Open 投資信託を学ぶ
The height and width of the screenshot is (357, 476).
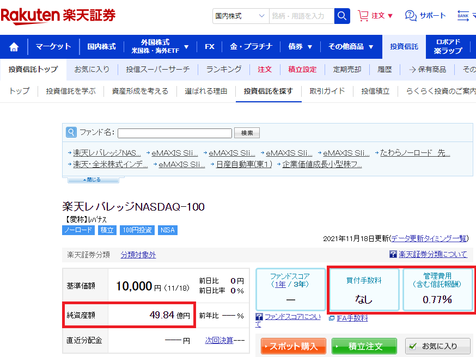point(71,91)
